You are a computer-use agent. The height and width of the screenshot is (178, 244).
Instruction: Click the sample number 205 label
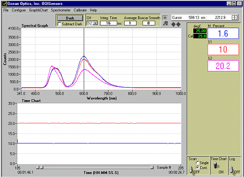(180, 168)
